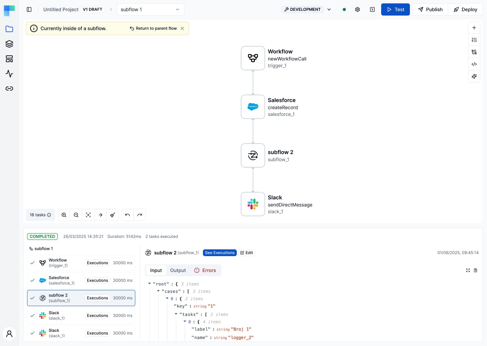Expand the JSON viewer fullscreen icon

coord(468,270)
